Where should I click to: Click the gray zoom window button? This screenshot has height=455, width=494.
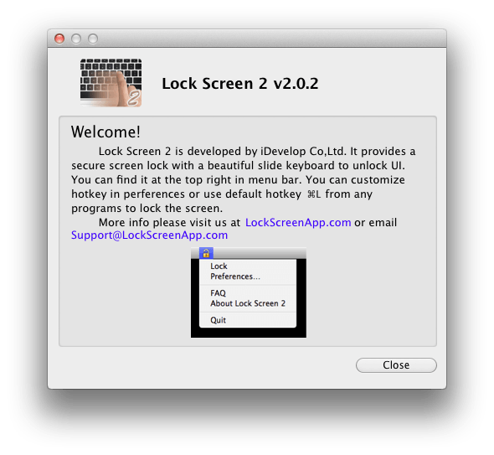[93, 39]
